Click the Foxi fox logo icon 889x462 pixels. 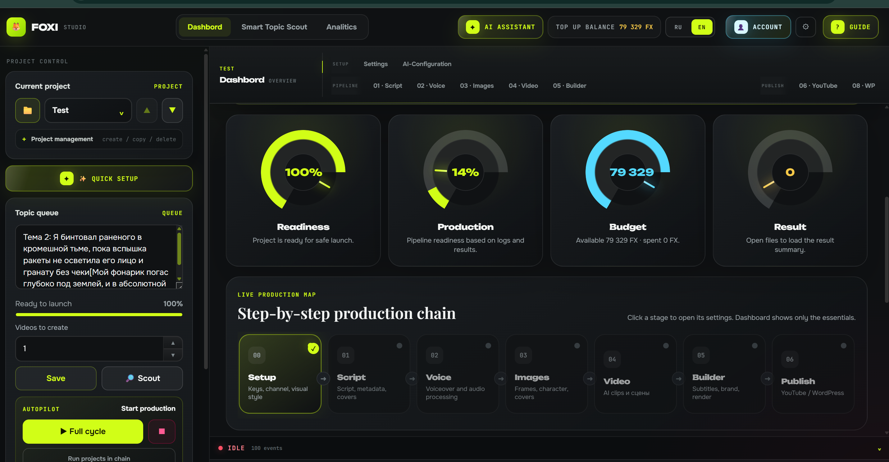(16, 27)
